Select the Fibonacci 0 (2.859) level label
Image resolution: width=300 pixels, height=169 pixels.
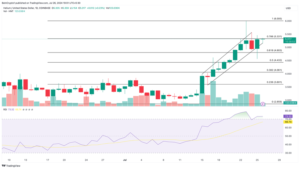pos(277,102)
